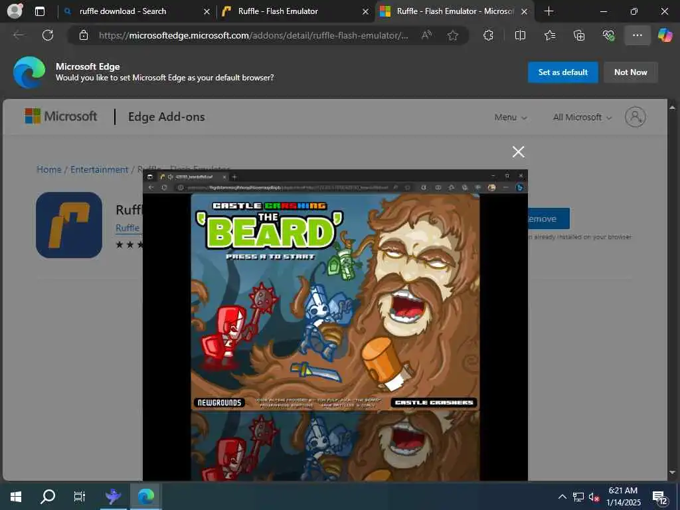The image size is (680, 510).
Task: Show hidden system tray icons
Action: (x=562, y=497)
